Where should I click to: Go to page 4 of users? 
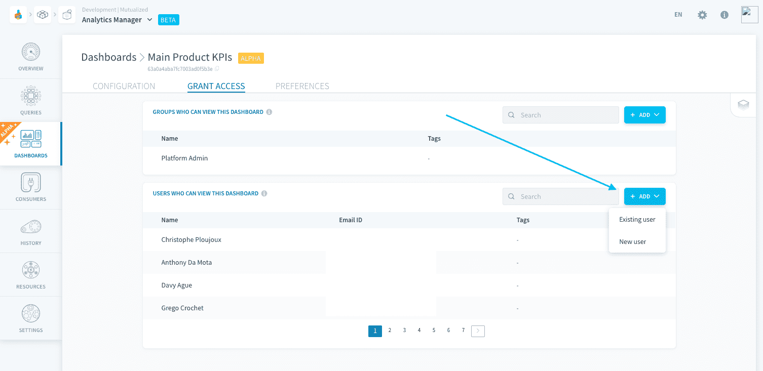click(x=419, y=331)
